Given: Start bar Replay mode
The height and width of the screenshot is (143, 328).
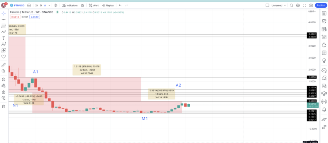Looking at the screenshot, I should pos(108,5).
